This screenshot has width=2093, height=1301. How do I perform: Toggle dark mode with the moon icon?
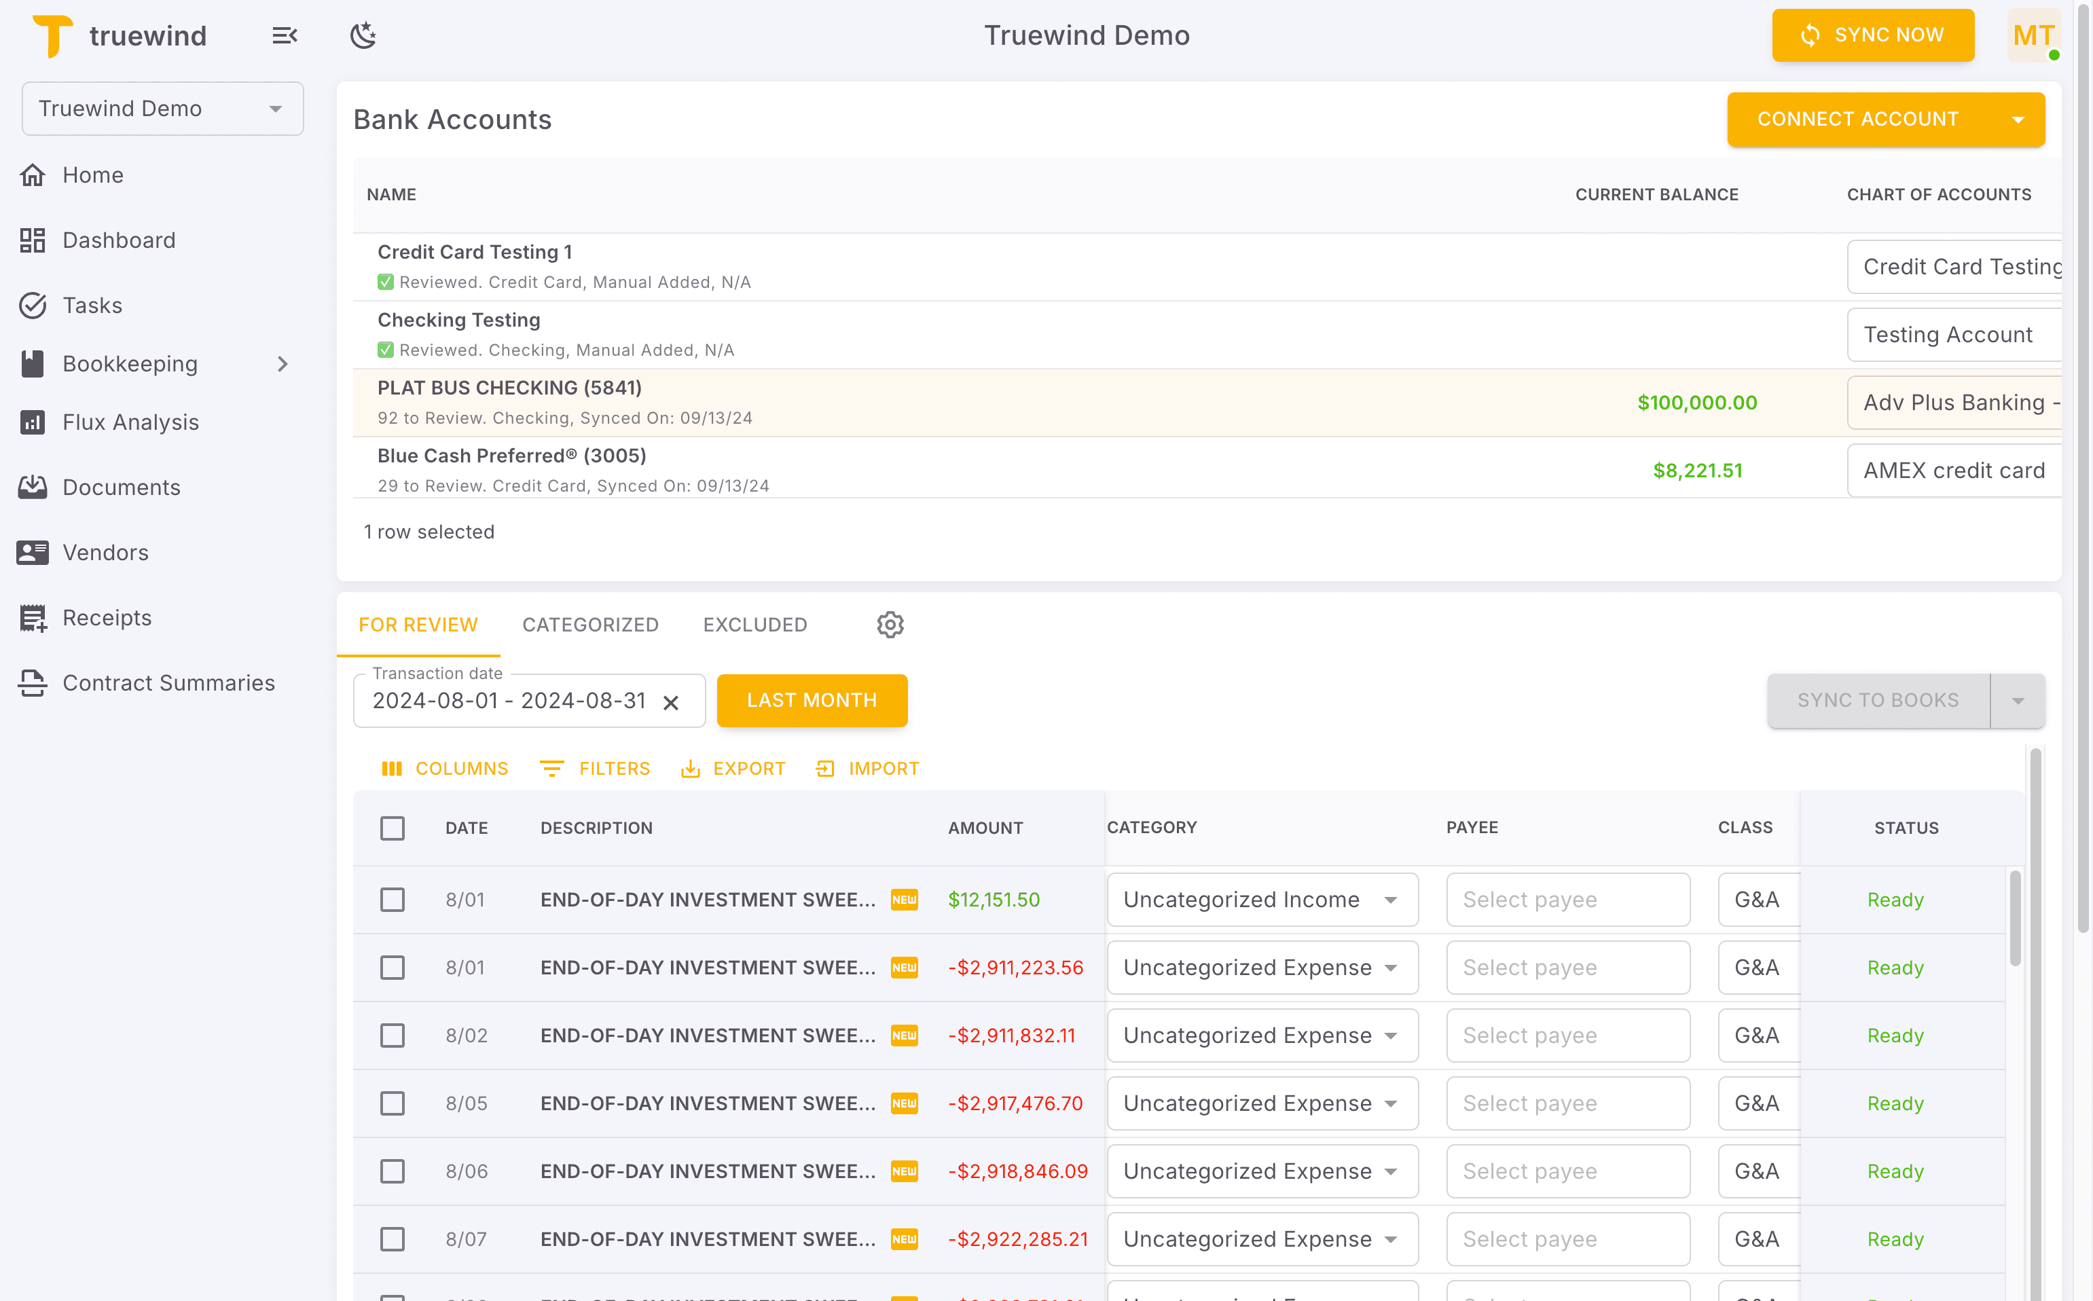(x=363, y=35)
